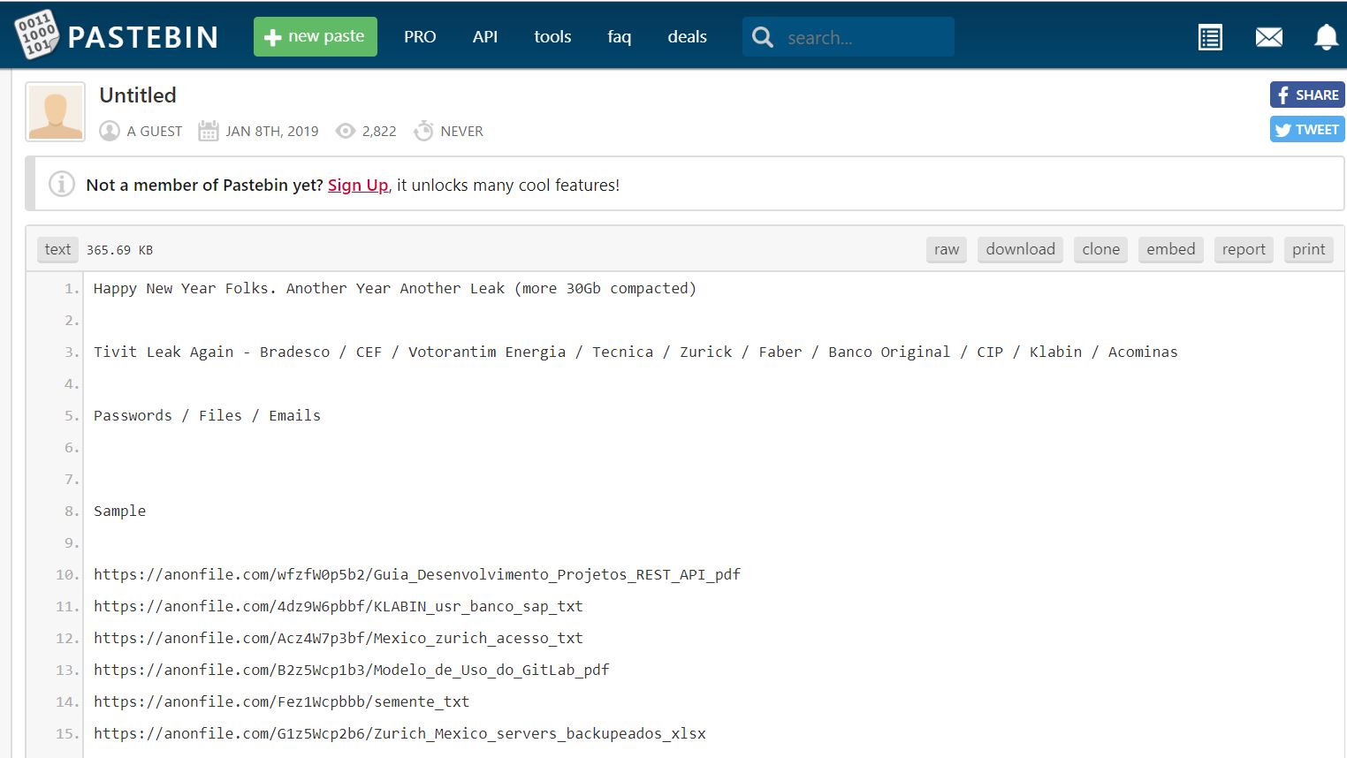The width and height of the screenshot is (1347, 758).
Task: Click the views eye icon
Action: click(346, 131)
